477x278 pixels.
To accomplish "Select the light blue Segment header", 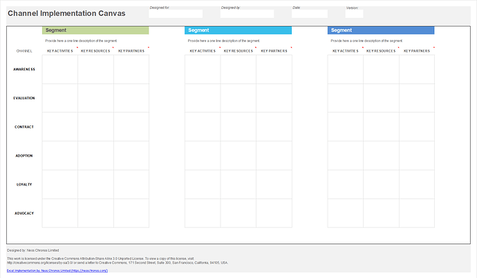I will pos(238,30).
